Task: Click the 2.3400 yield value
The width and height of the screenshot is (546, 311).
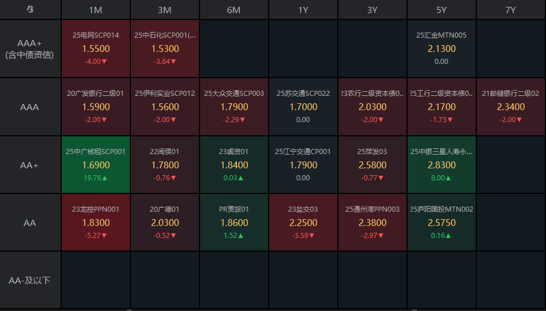Action: 511,107
